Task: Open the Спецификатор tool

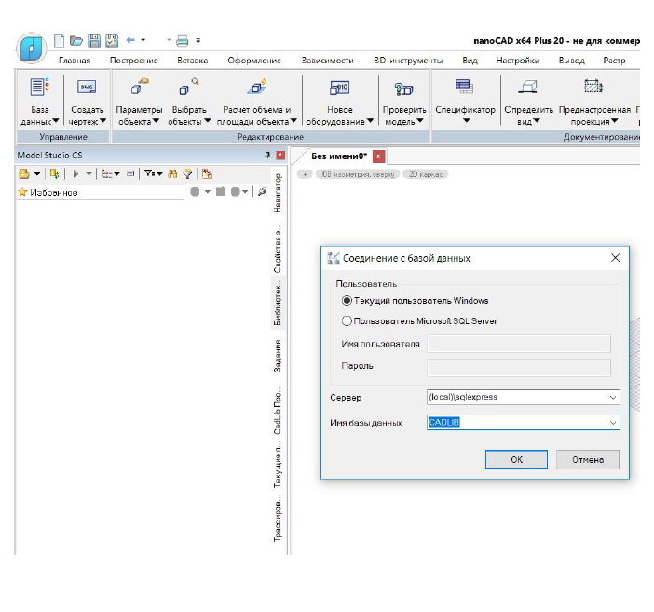Action: pyautogui.click(x=465, y=102)
